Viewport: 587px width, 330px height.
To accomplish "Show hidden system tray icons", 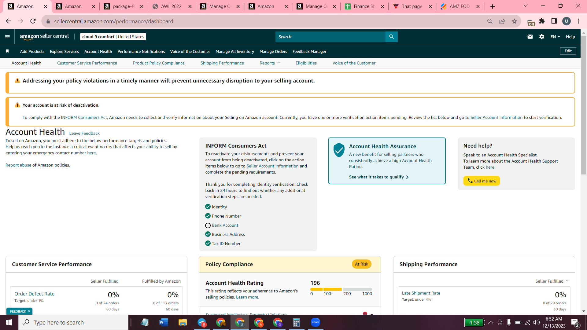I will [491, 322].
